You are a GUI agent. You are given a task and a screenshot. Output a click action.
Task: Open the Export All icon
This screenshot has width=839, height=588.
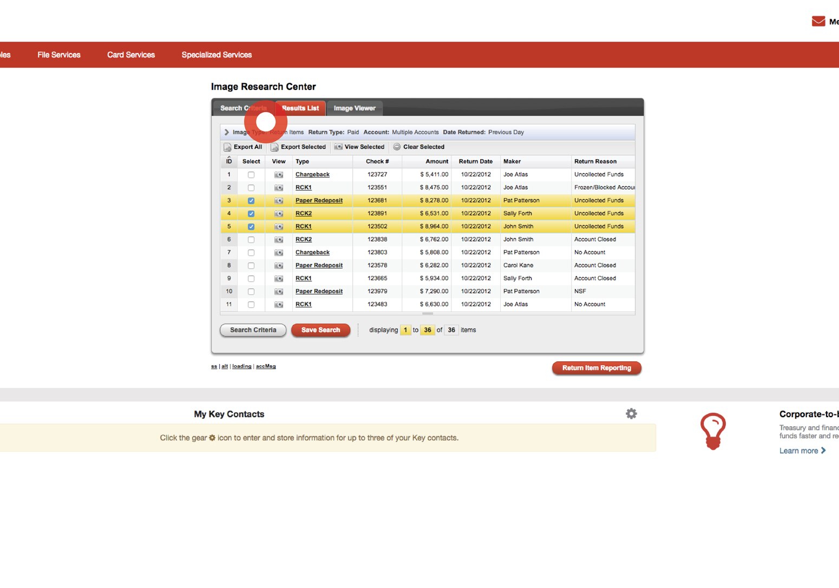point(227,147)
